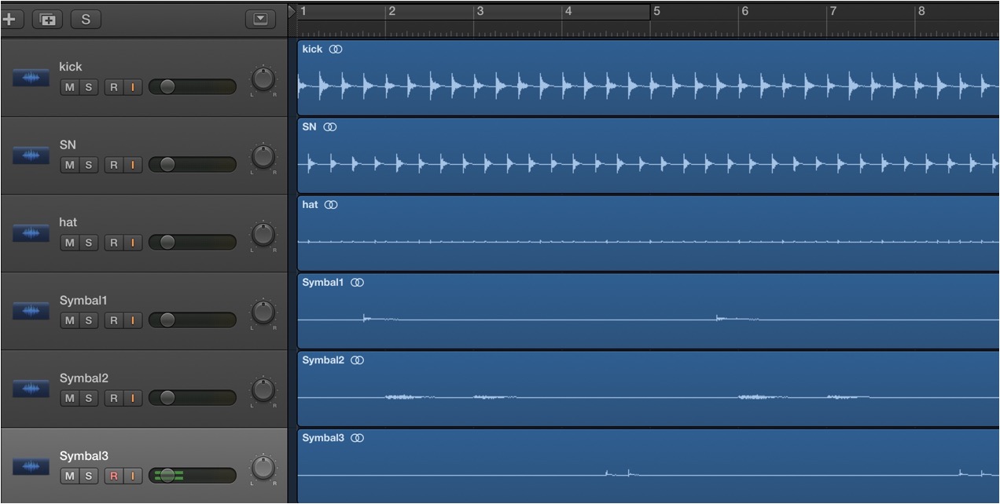The height and width of the screenshot is (504, 1000).
Task: Click the hat track audio icon
Action: coord(31,233)
